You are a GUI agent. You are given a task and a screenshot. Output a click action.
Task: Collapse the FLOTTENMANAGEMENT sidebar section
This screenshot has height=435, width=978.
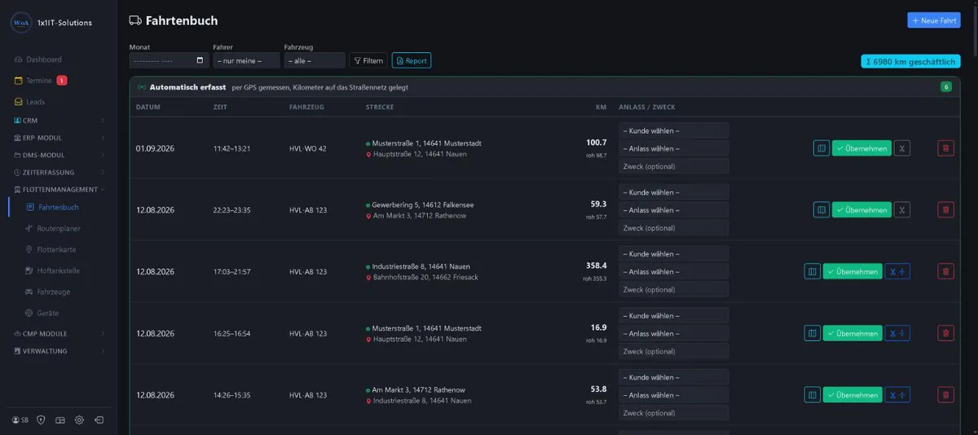pos(59,189)
